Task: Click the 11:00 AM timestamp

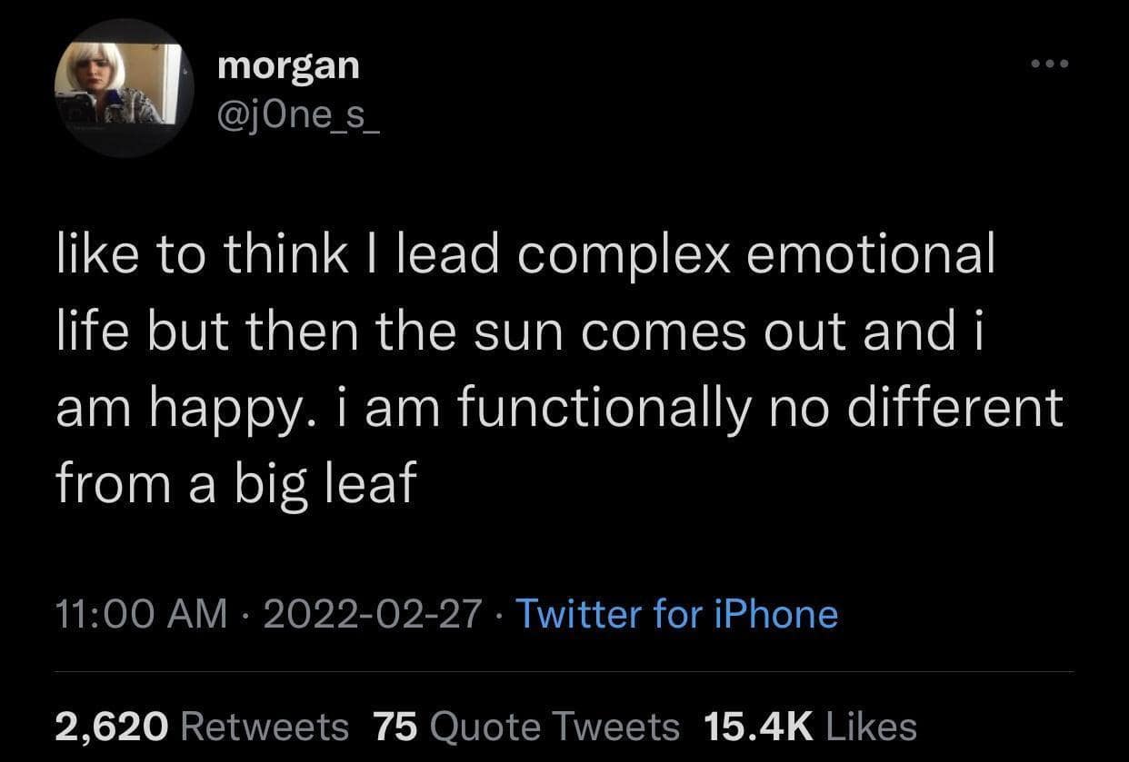Action: 141,615
